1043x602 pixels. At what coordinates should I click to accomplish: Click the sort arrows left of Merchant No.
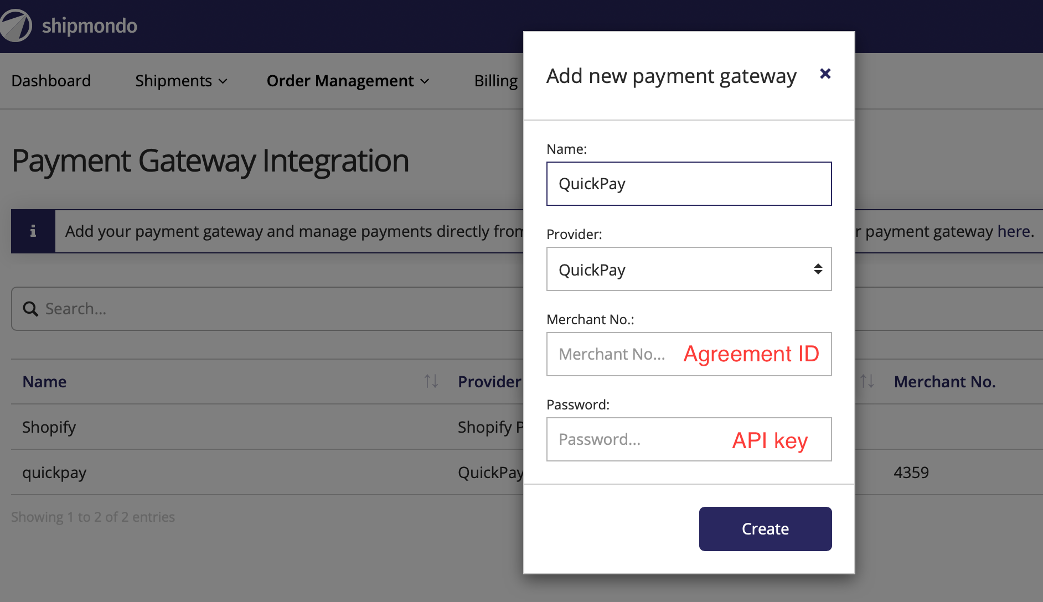[867, 381]
